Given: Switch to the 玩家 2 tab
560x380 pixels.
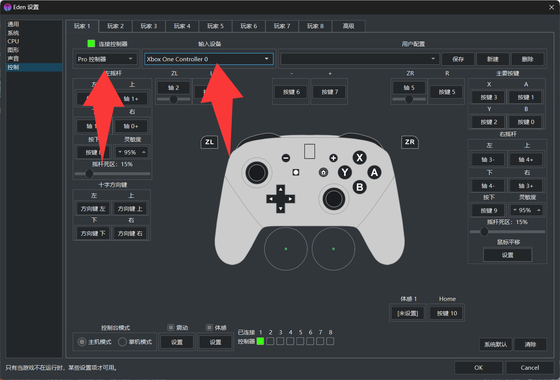Looking at the screenshot, I should (x=115, y=26).
